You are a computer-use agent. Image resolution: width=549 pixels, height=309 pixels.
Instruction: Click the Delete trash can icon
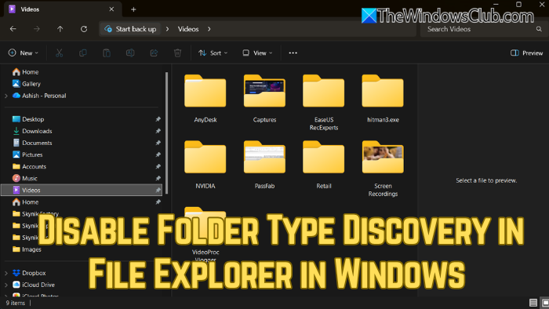[177, 53]
